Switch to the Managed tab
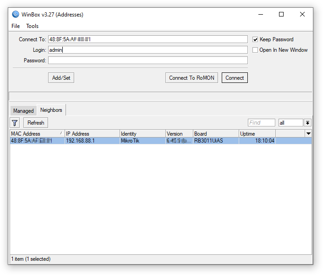 pyautogui.click(x=23, y=111)
